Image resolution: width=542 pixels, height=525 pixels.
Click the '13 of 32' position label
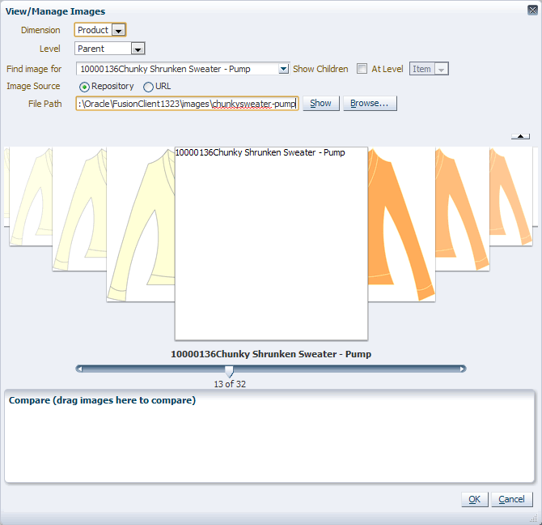click(x=230, y=384)
